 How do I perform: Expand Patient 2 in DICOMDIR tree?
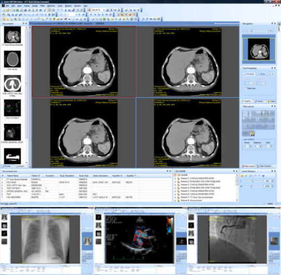click(175, 181)
